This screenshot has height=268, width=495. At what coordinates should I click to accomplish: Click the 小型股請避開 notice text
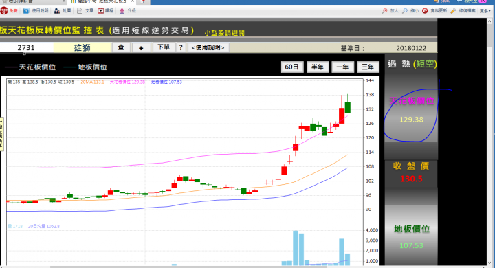(224, 33)
